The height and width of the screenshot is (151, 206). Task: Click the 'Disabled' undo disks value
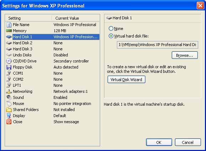click(x=61, y=55)
